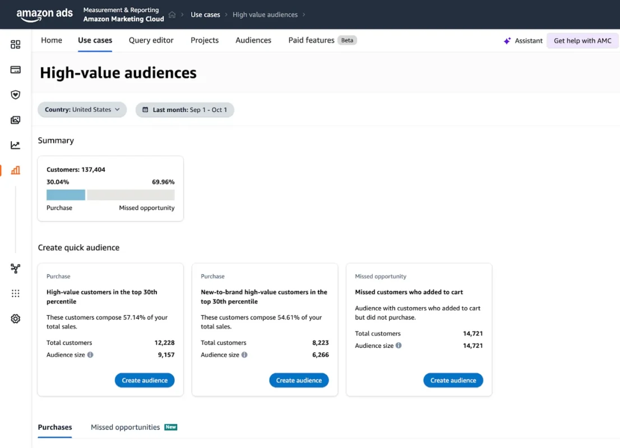Click the home icon in breadcrumb

pos(173,15)
